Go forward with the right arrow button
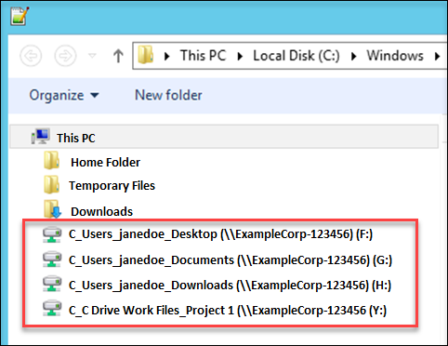The width and height of the screenshot is (448, 346). [x=65, y=56]
